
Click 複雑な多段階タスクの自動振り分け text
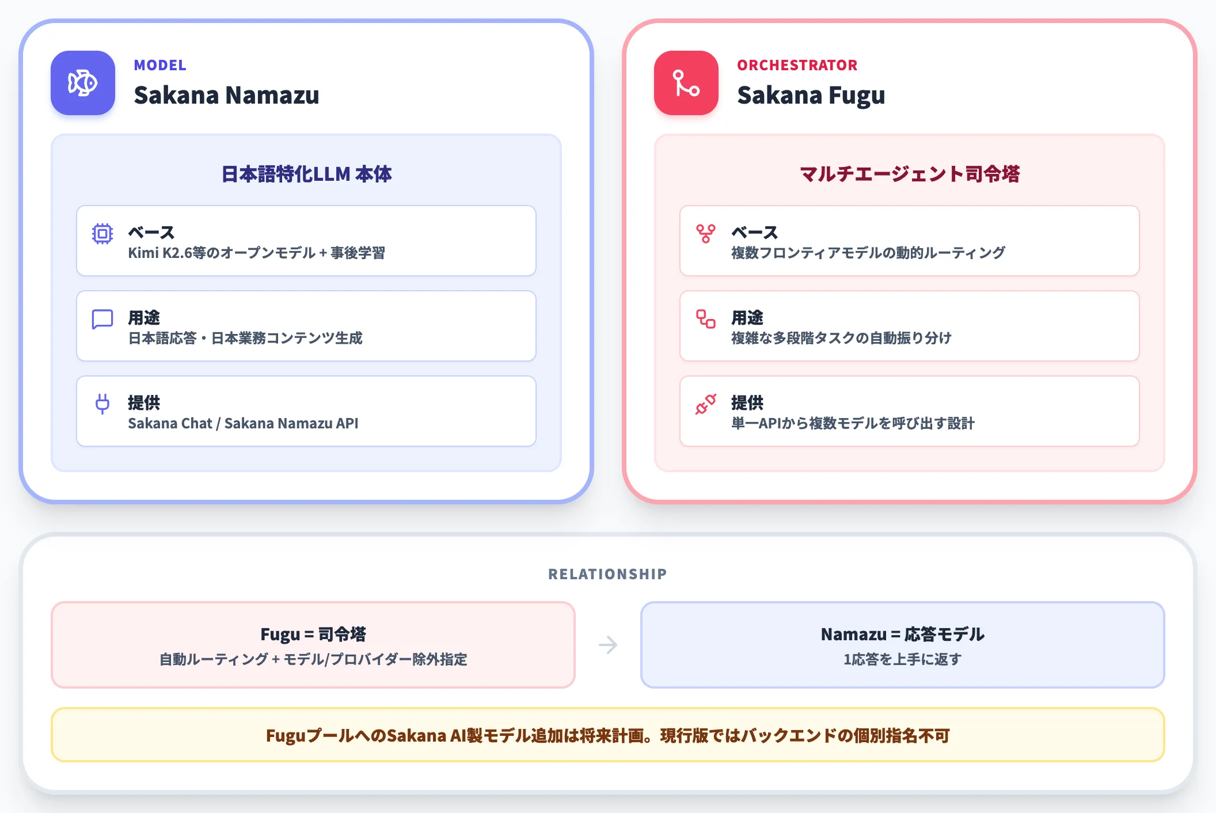841,338
